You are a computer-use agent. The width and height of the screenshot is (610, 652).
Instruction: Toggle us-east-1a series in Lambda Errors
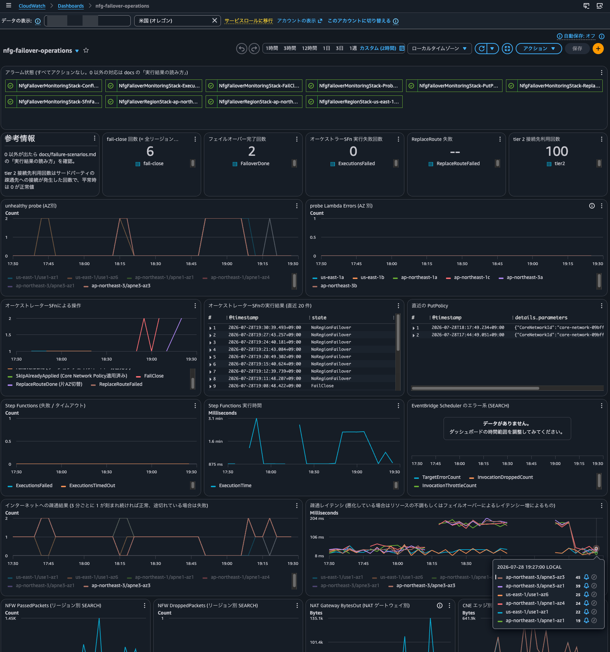pyautogui.click(x=328, y=277)
